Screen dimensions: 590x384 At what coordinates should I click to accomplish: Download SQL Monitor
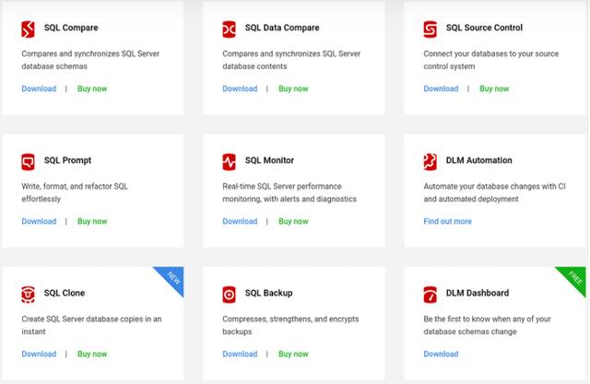(x=240, y=222)
